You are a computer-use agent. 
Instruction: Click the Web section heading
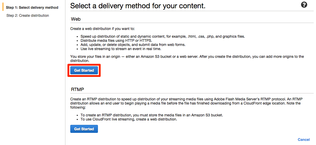point(76,19)
